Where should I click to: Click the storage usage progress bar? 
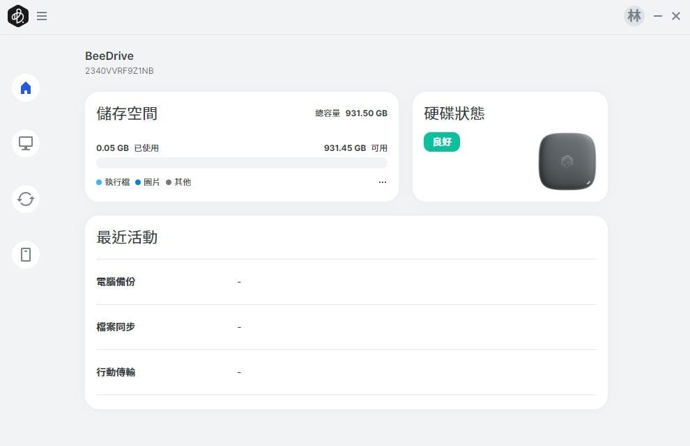[242, 163]
